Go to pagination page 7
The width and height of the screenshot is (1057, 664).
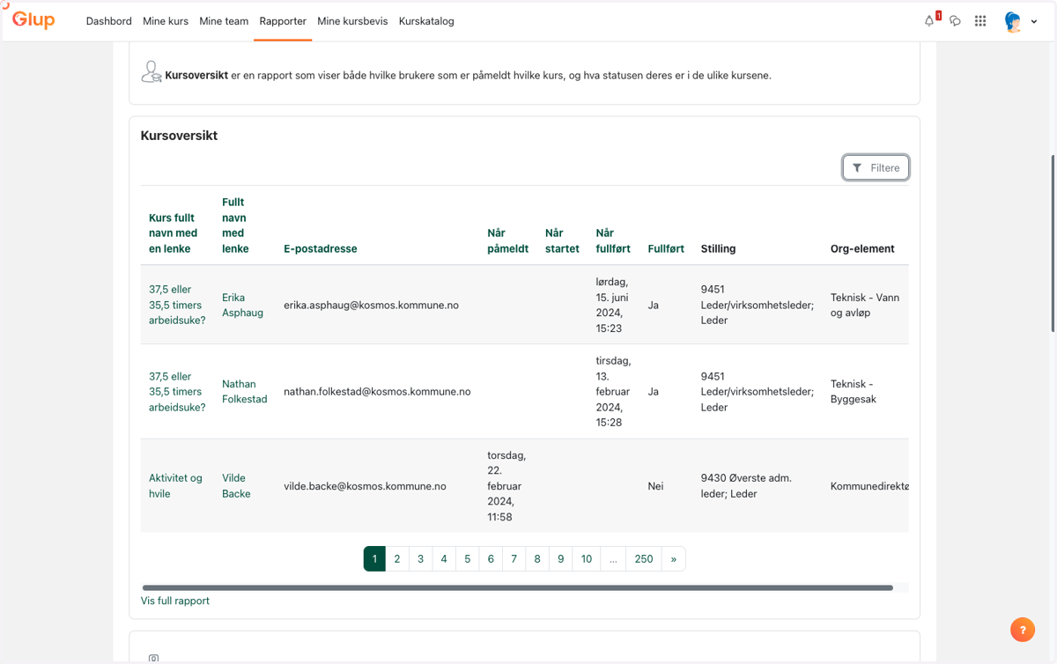(514, 559)
